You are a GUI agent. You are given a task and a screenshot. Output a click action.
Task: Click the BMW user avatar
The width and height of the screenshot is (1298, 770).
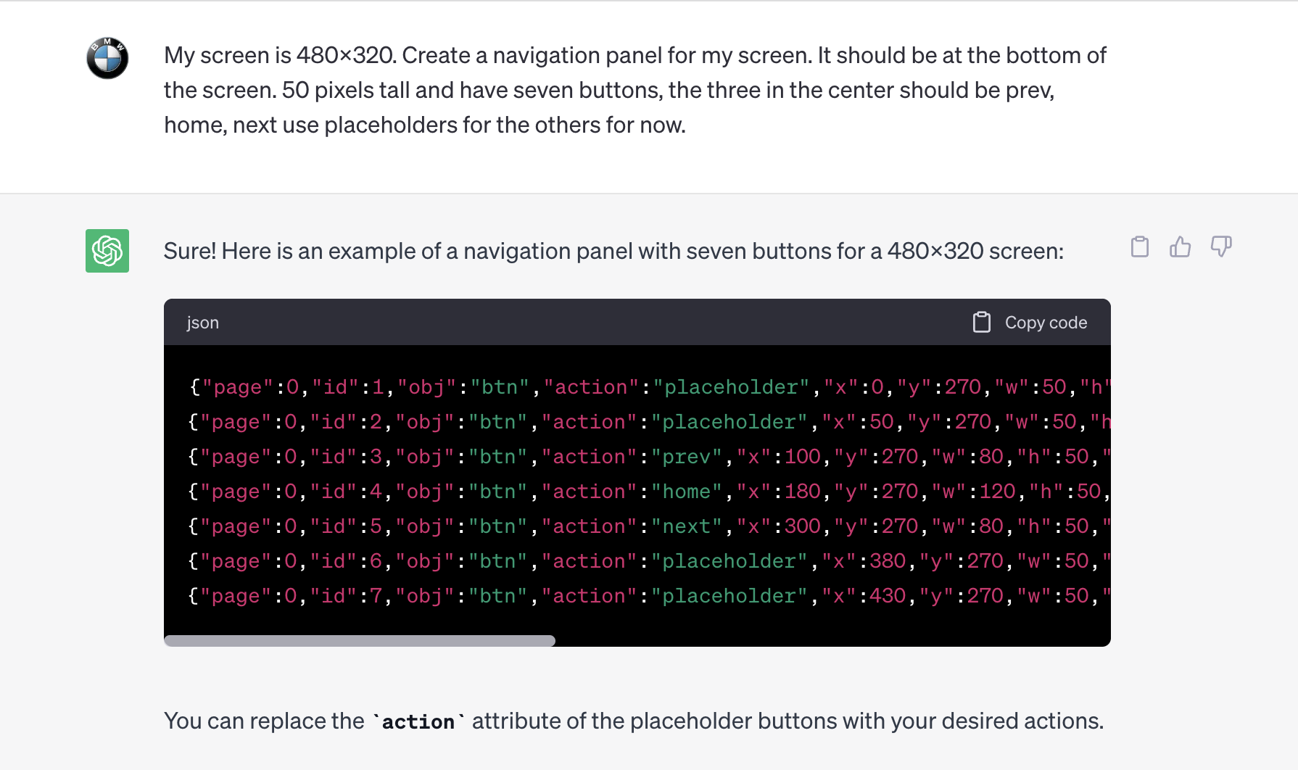(107, 59)
